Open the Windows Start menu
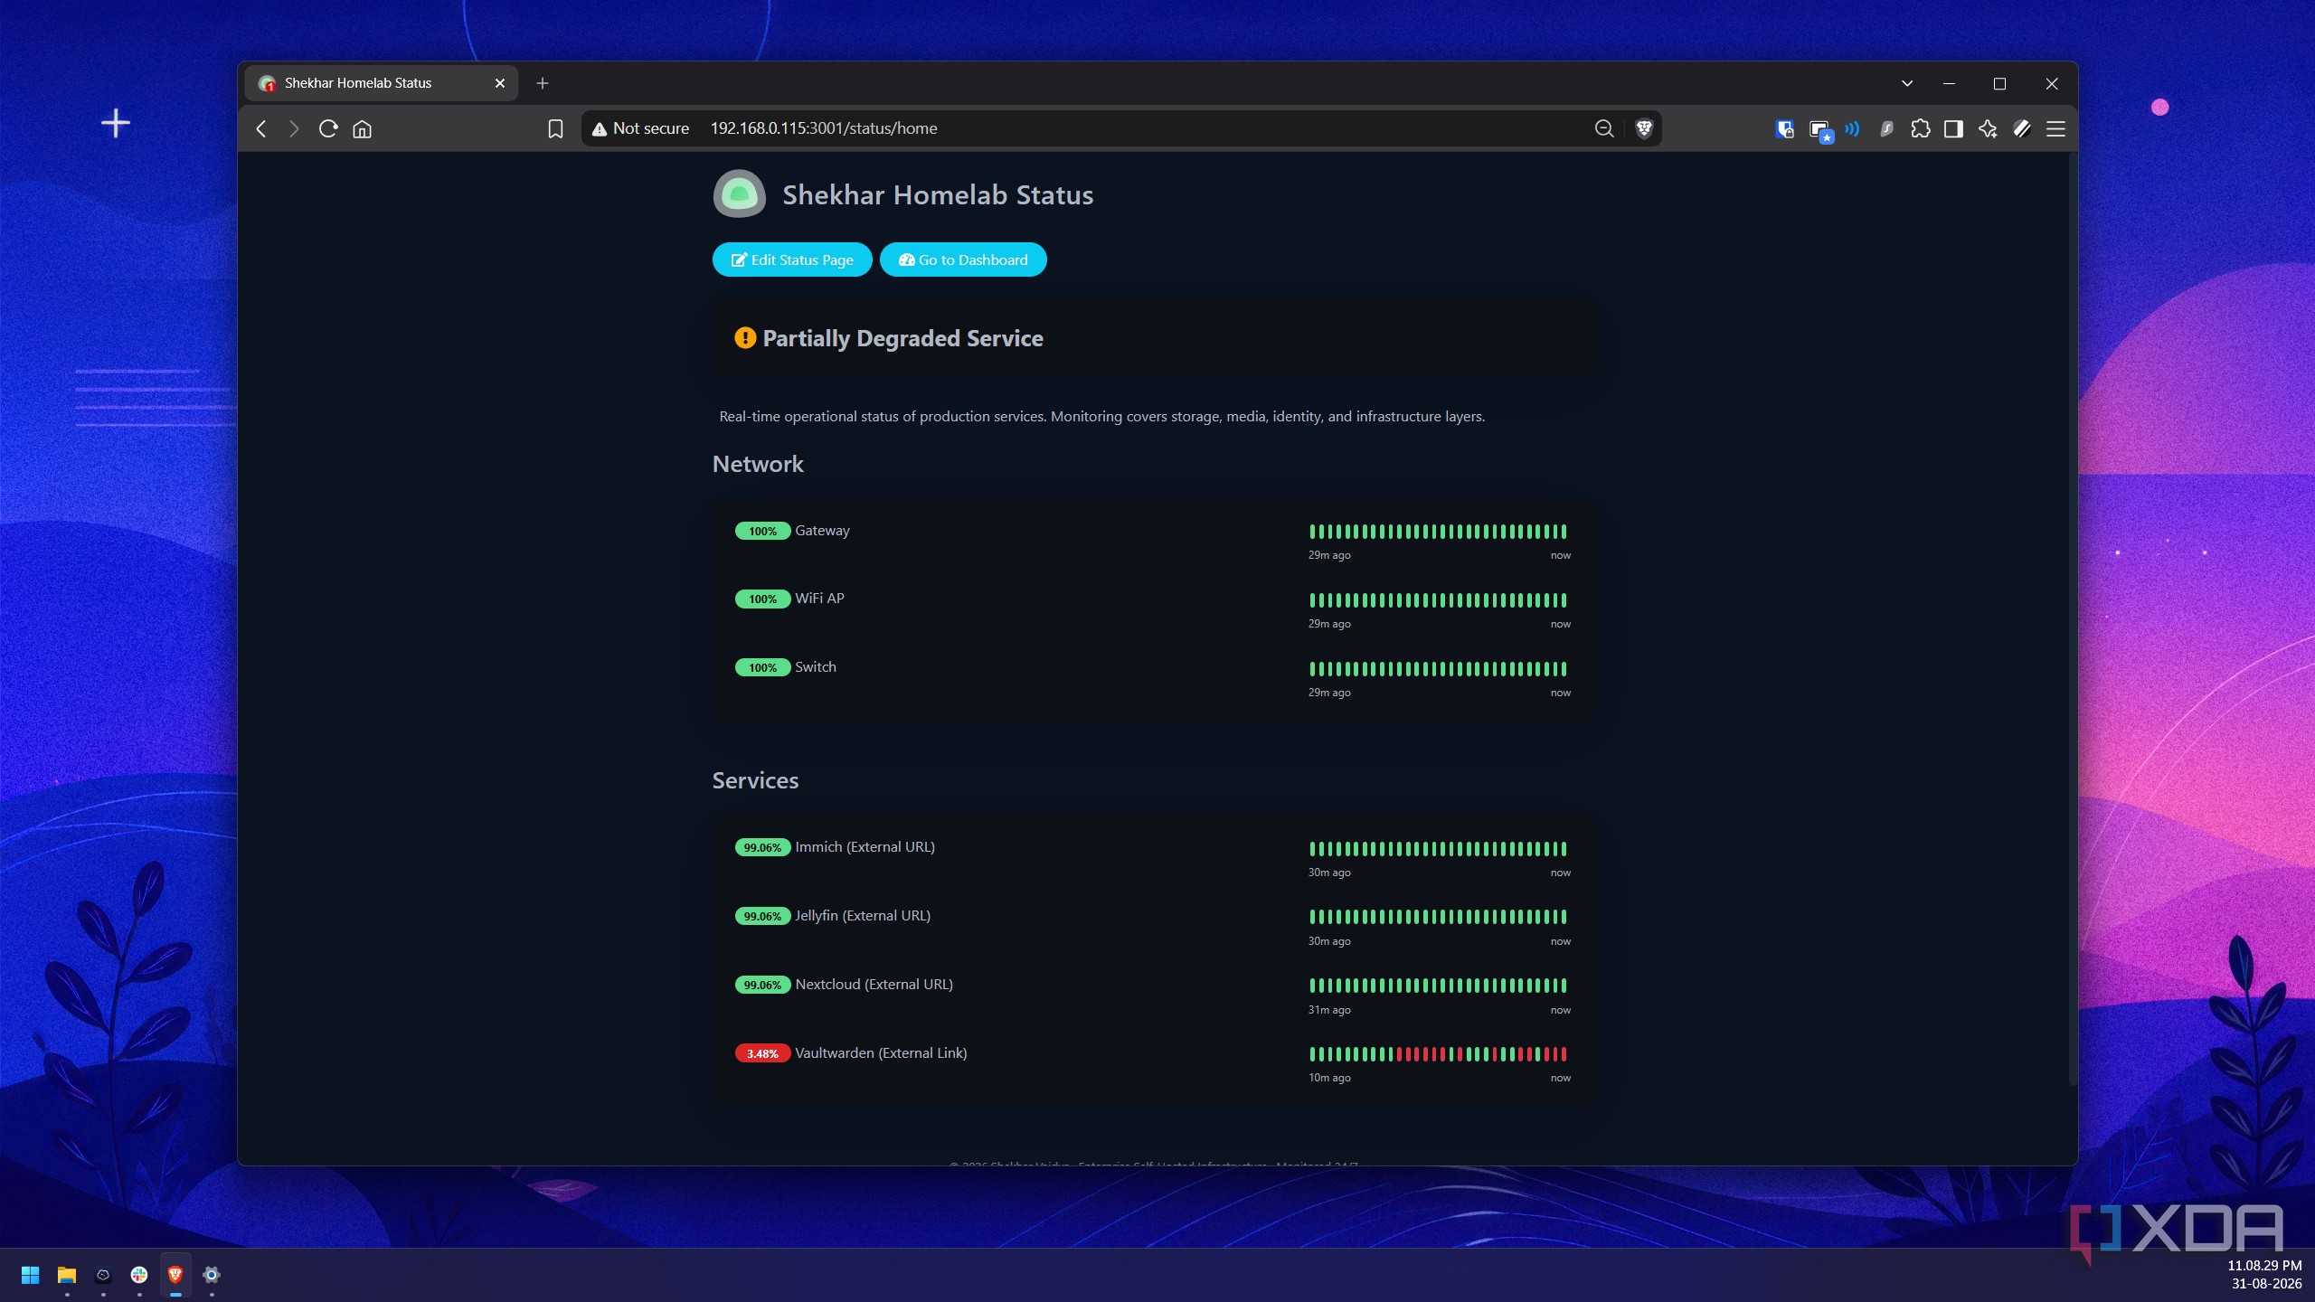 point(30,1275)
